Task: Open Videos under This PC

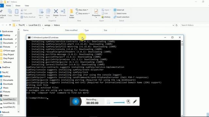Action: (x=6, y=96)
